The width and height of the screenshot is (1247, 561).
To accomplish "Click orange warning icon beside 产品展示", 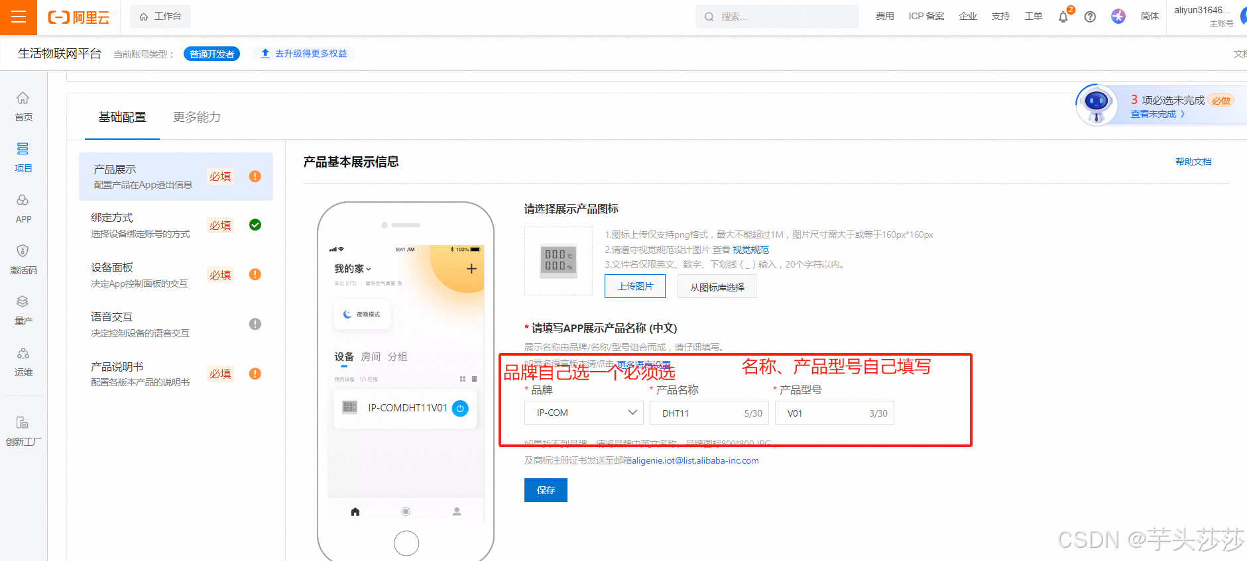I will click(255, 176).
